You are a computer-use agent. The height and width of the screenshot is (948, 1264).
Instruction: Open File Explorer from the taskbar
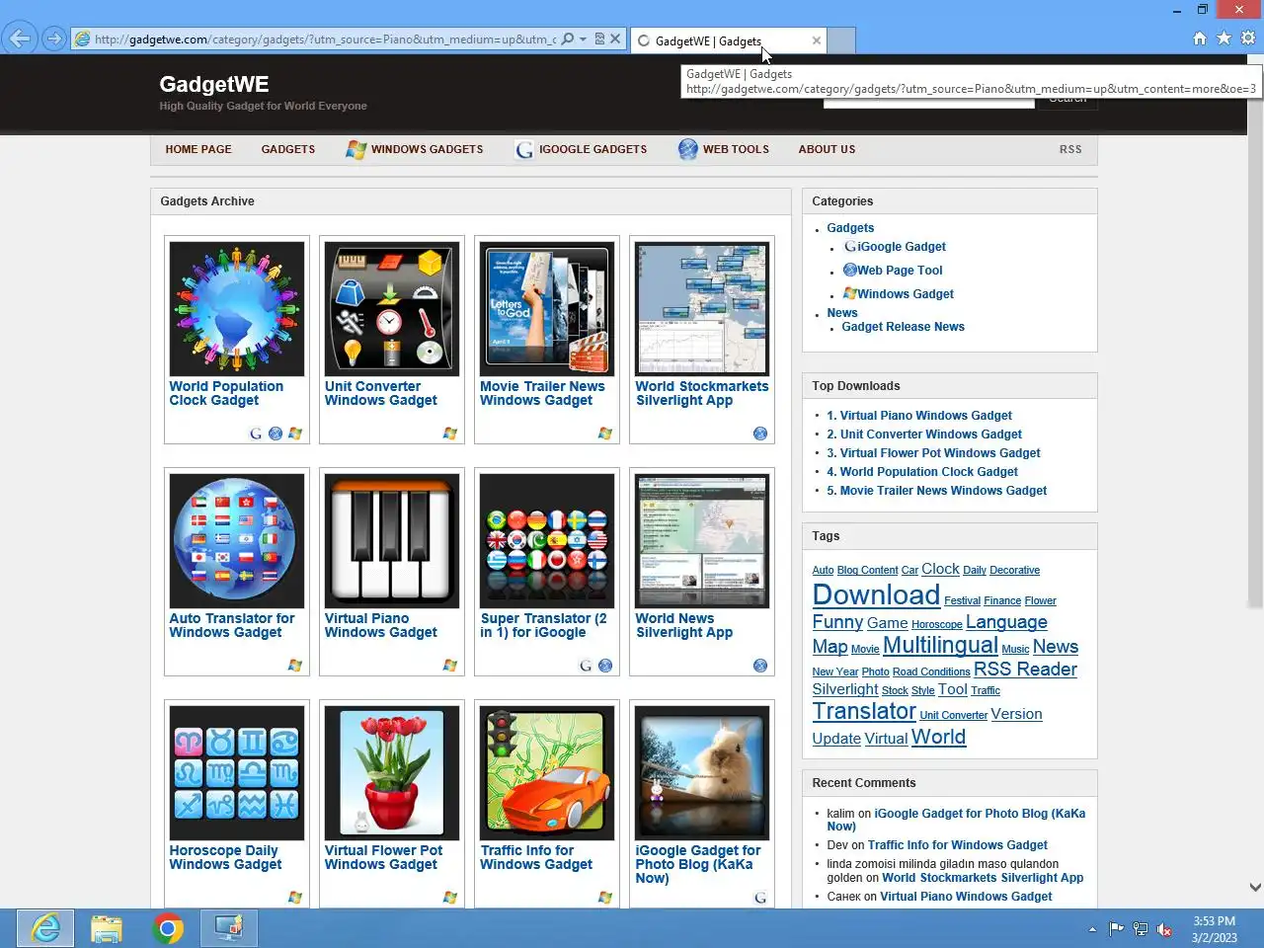[x=107, y=928]
